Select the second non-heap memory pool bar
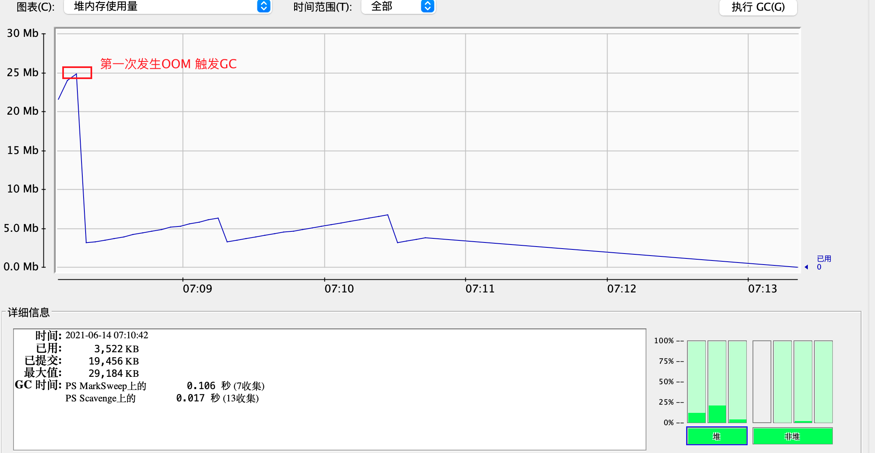Viewport: 875px width, 453px height. pyautogui.click(x=782, y=382)
